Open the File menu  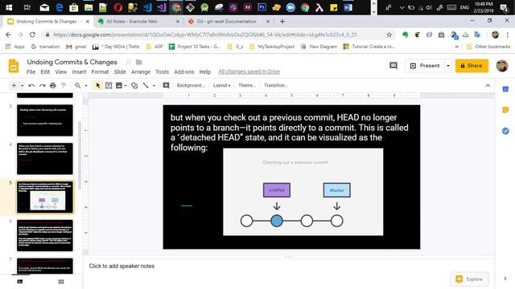[31, 71]
